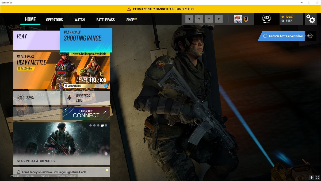Click the Boosters lightning bolt icon
The height and width of the screenshot is (181, 321).
click(69, 98)
